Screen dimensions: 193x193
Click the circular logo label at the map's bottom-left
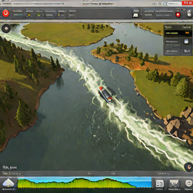10,167
